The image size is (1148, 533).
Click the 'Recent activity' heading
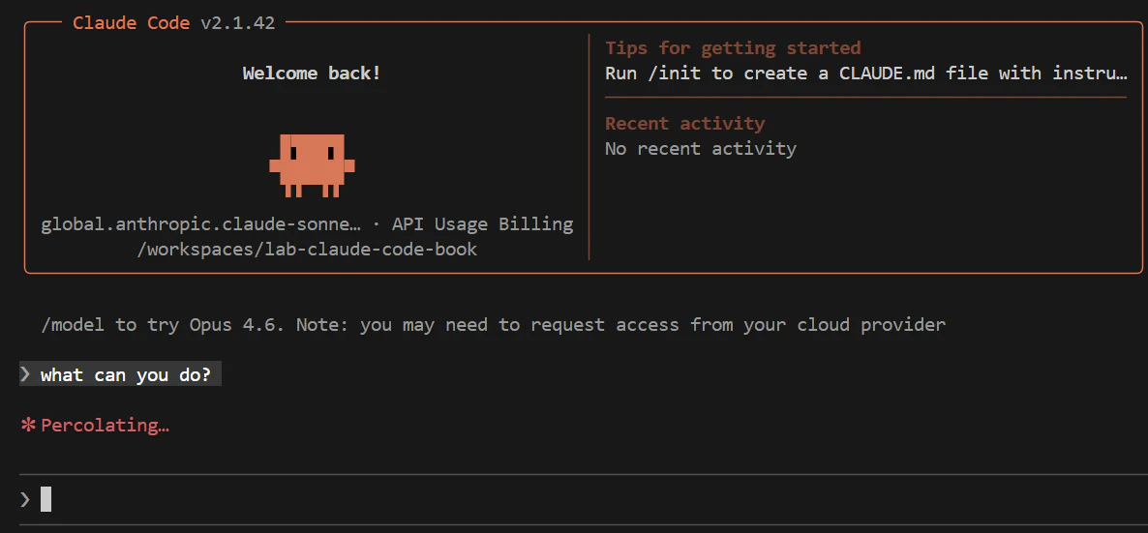[684, 123]
